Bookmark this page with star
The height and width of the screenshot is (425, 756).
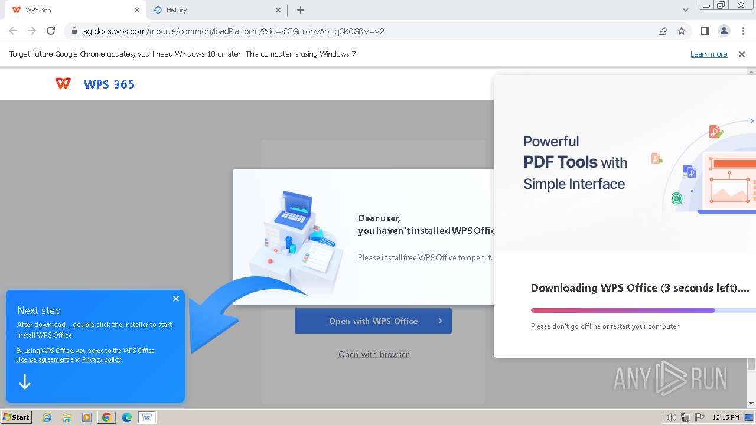[682, 31]
